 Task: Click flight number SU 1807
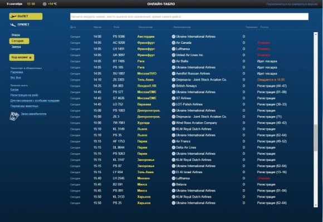click(x=119, y=73)
